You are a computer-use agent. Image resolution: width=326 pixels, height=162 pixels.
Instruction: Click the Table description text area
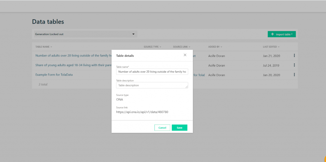(x=152, y=85)
